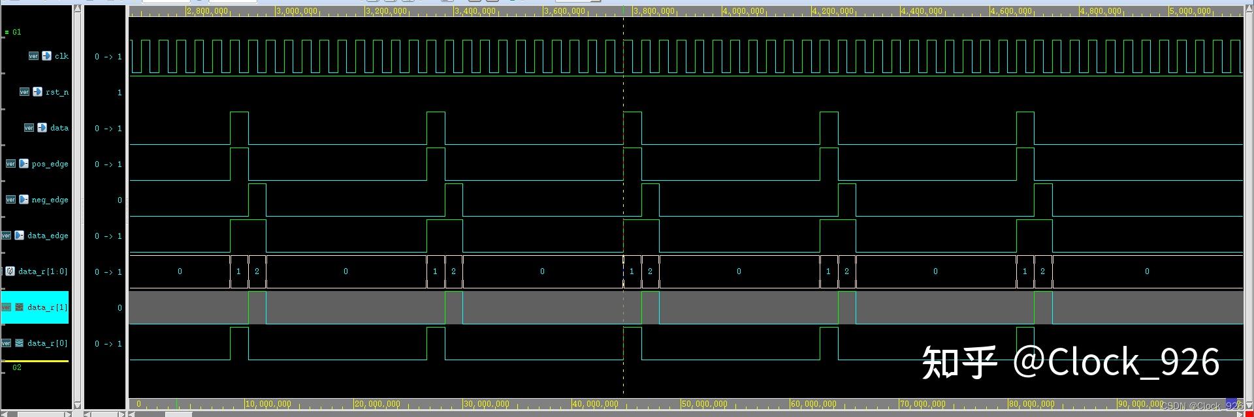Select the data_edge signal
Image resolution: width=1254 pixels, height=417 pixels.
(x=48, y=236)
